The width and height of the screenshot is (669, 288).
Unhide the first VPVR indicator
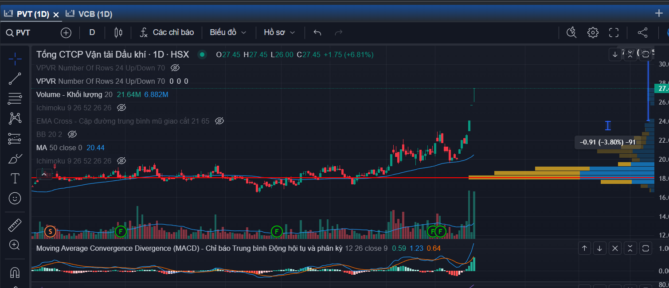click(x=175, y=68)
